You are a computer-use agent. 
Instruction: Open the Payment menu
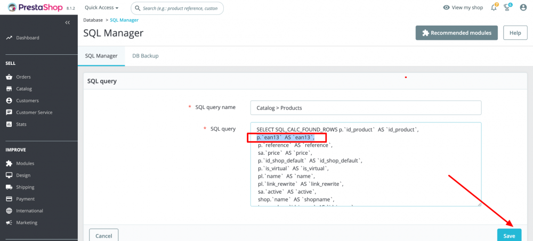coord(26,199)
